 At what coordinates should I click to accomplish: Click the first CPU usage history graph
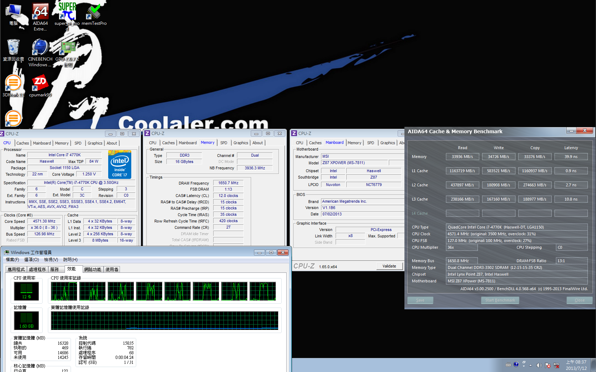[x=64, y=291]
